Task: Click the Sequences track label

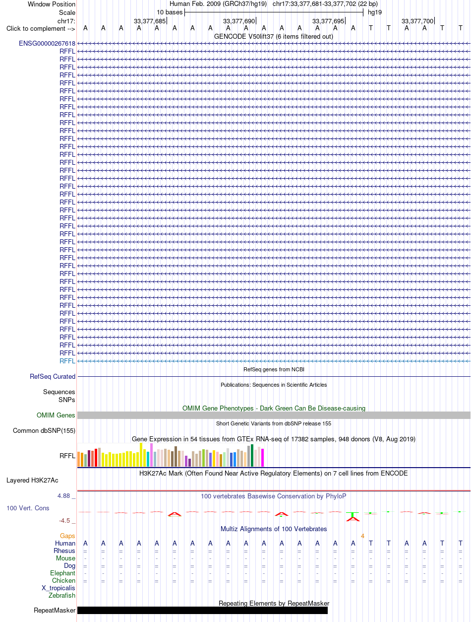Action: point(59,392)
